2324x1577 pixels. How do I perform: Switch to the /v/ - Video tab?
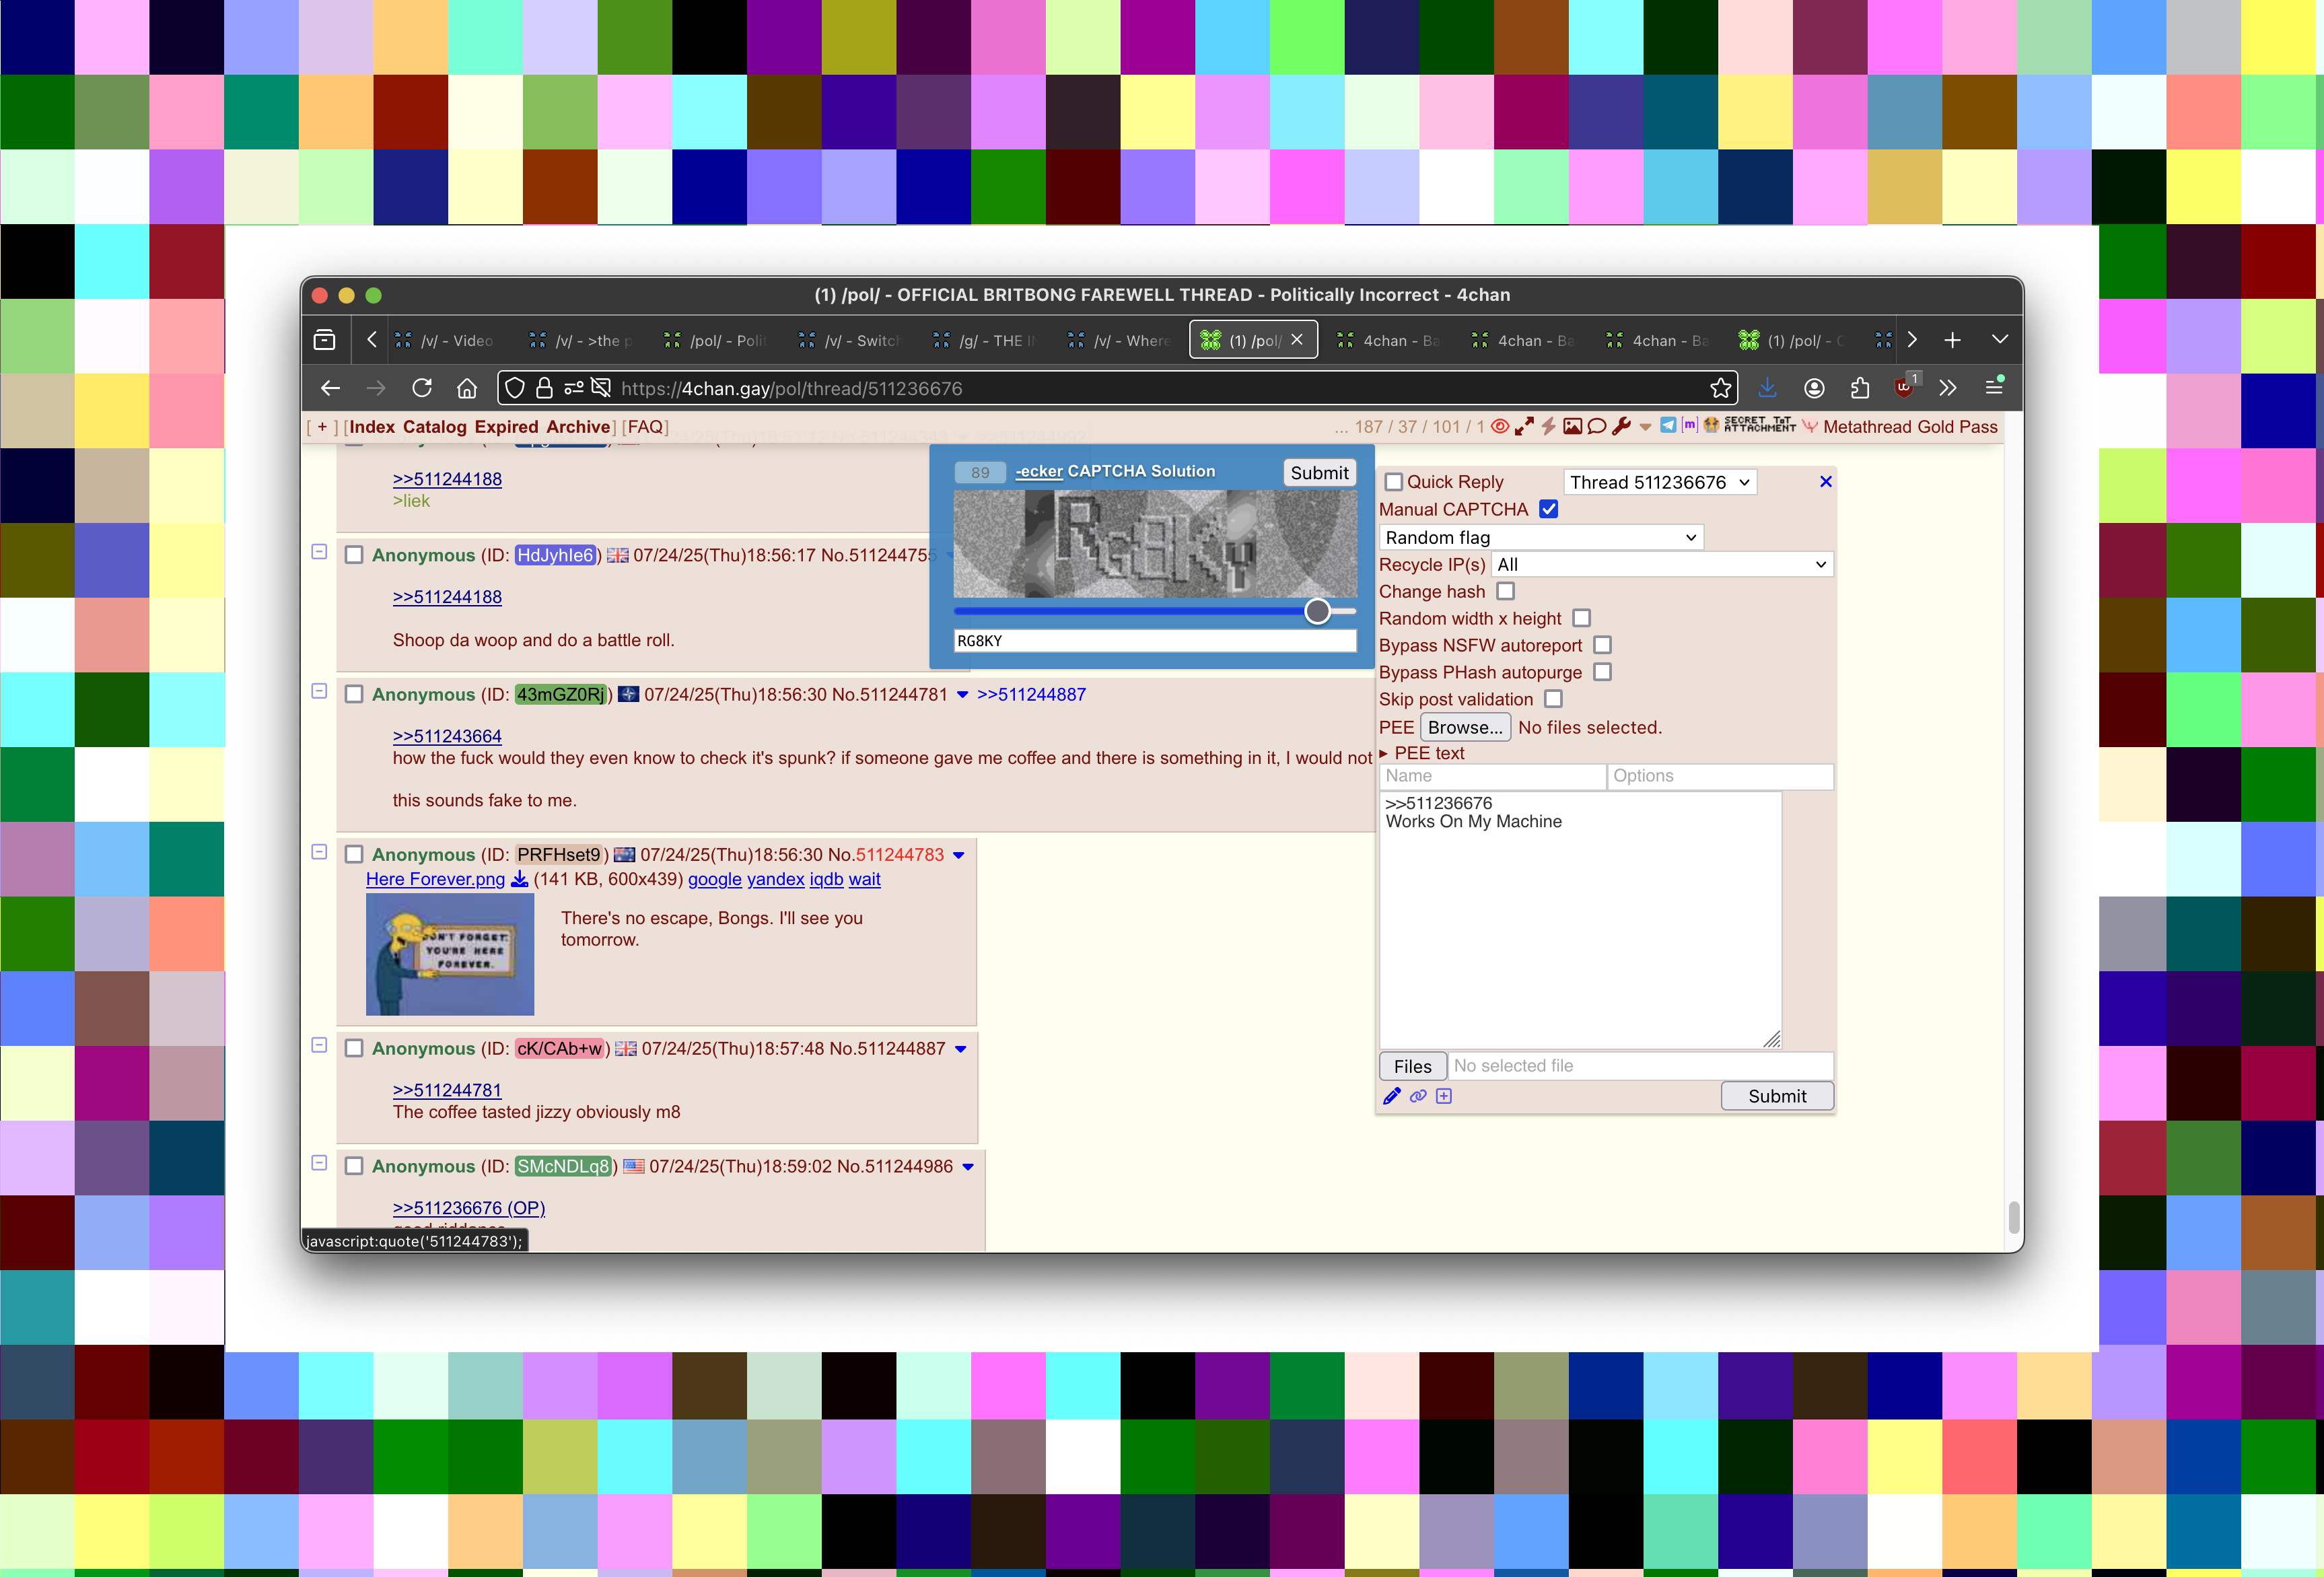(446, 340)
